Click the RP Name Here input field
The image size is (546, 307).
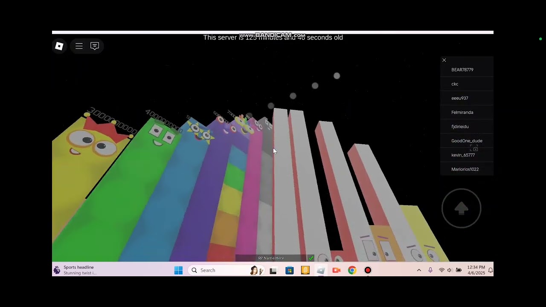(271, 258)
